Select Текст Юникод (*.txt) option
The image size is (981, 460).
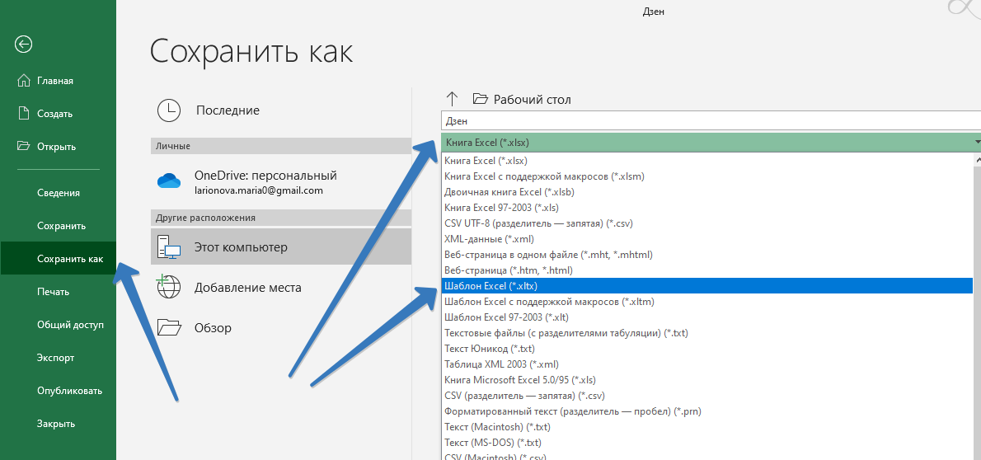click(x=707, y=349)
